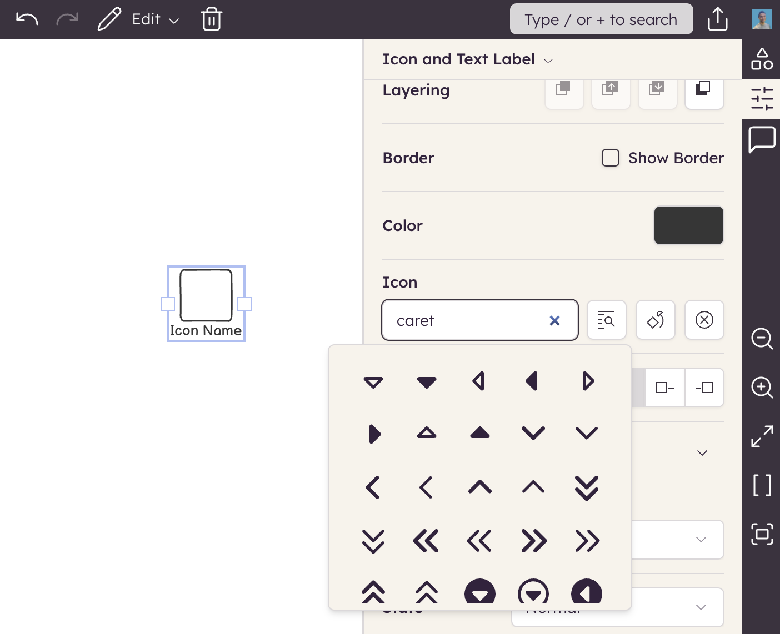The image size is (780, 634).
Task: Open the State dropdown
Action: (x=701, y=607)
